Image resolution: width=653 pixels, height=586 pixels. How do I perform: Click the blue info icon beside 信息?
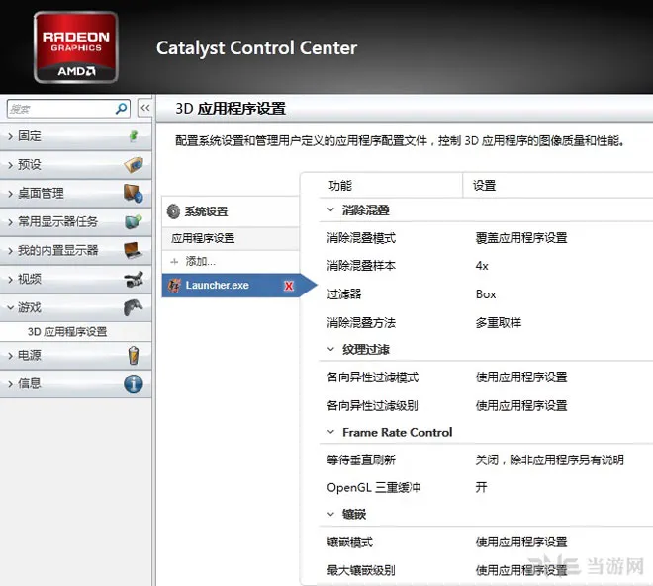coord(134,383)
